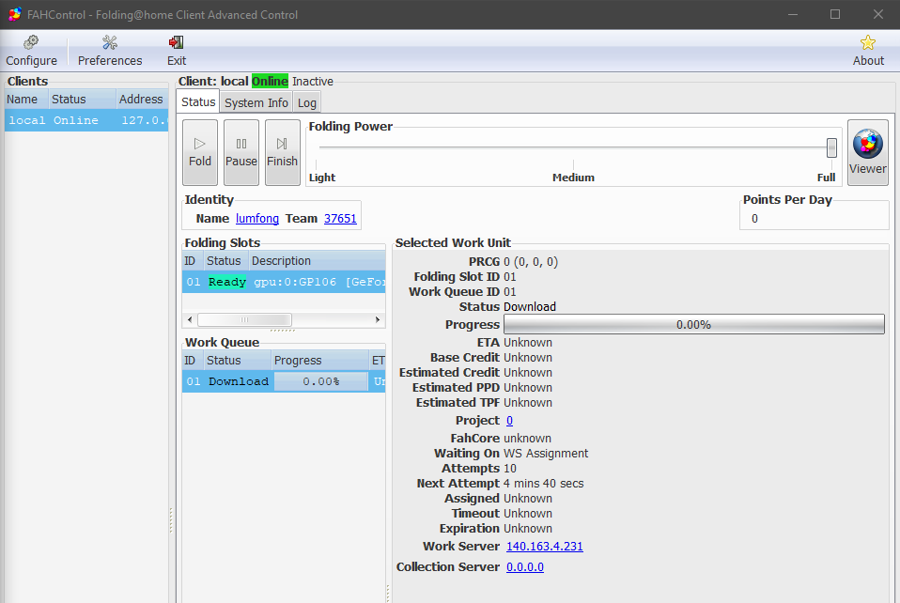
Task: Click the Folding Power slider handle
Action: [831, 147]
